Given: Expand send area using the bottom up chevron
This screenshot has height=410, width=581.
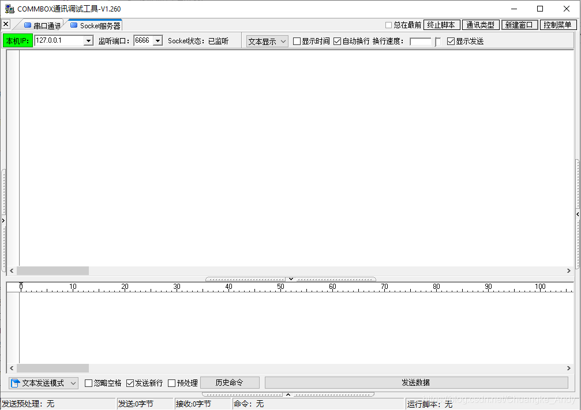Looking at the screenshot, I should click(x=288, y=394).
